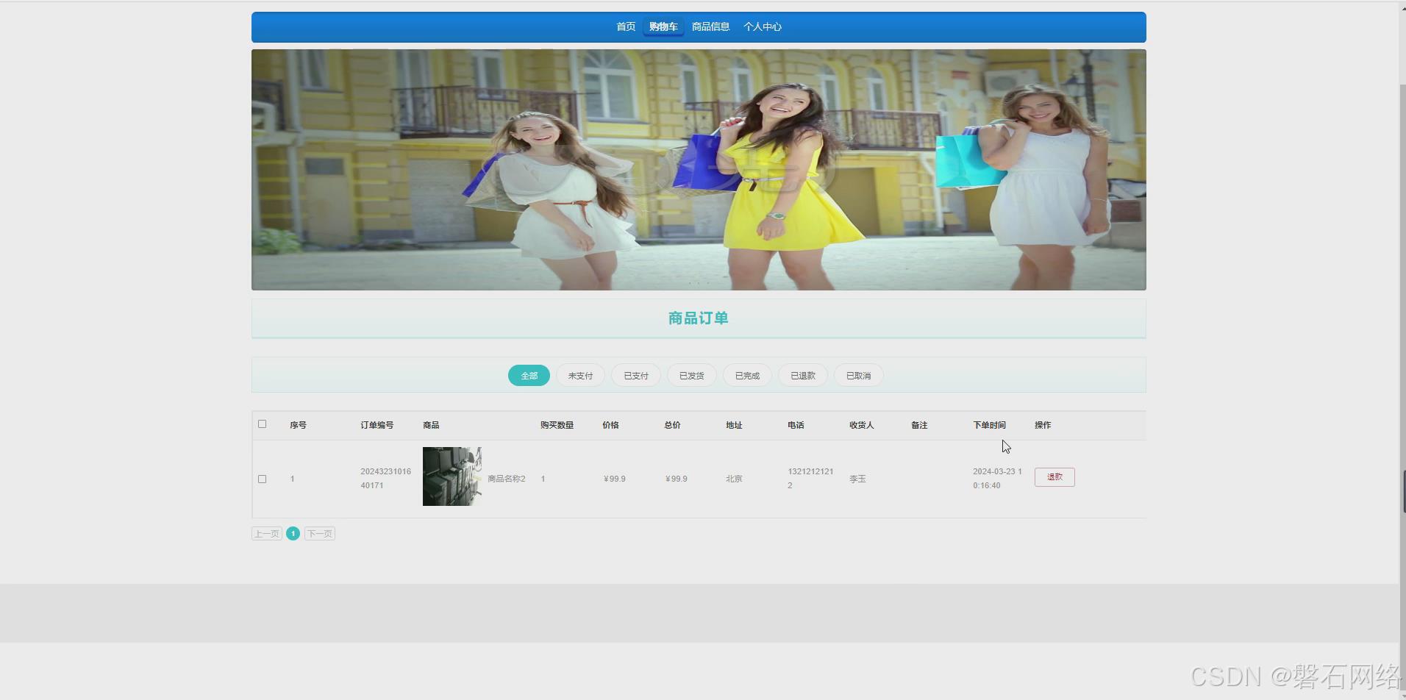Click the recipient name 李玉
Viewport: 1406px width, 700px height.
click(857, 479)
